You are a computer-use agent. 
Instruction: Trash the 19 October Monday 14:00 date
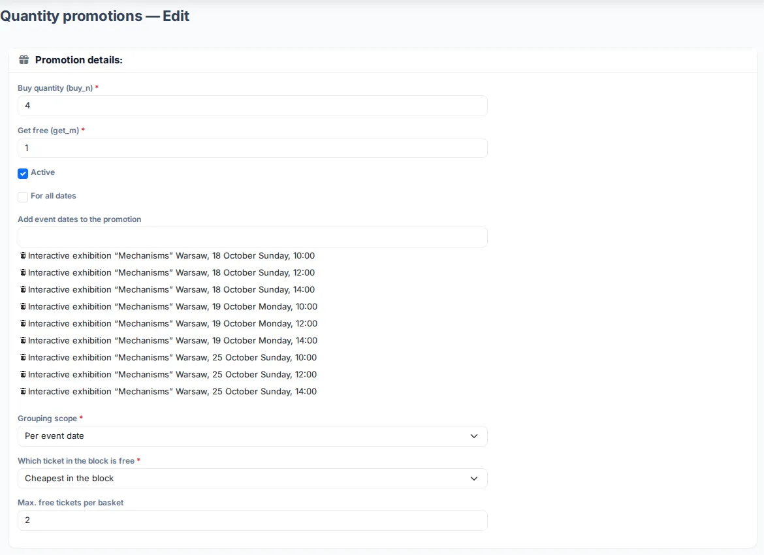23,341
